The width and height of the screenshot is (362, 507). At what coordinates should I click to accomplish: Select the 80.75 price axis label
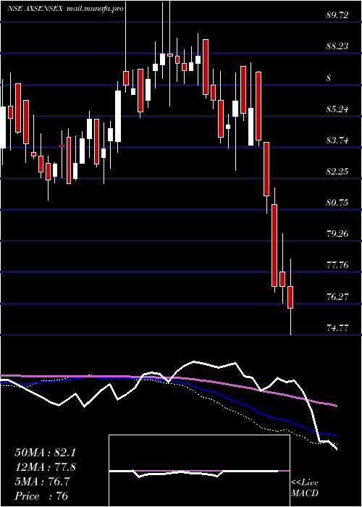pos(337,203)
